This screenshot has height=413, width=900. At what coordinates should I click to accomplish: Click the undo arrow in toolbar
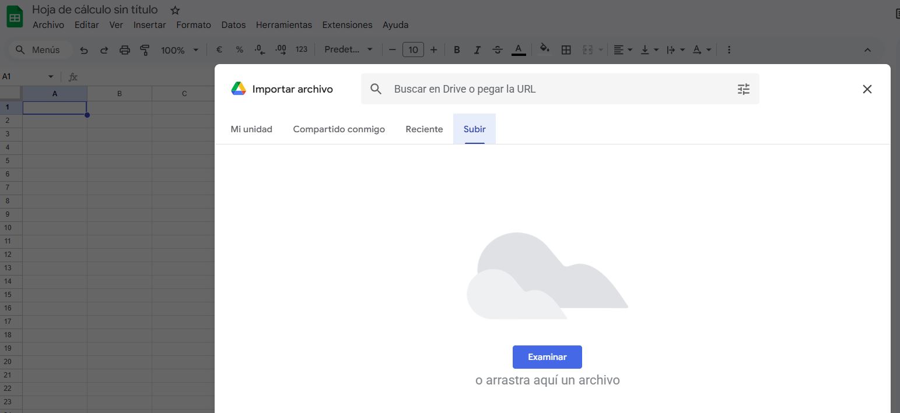(84, 50)
